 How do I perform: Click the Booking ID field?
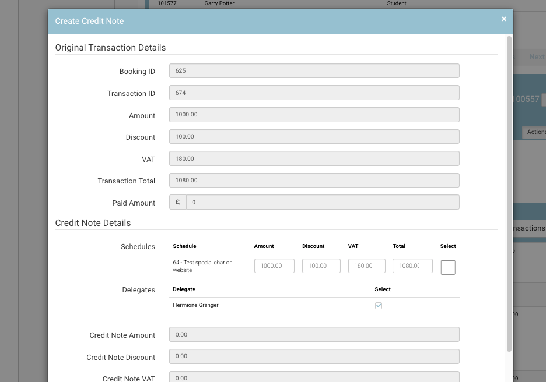click(314, 71)
